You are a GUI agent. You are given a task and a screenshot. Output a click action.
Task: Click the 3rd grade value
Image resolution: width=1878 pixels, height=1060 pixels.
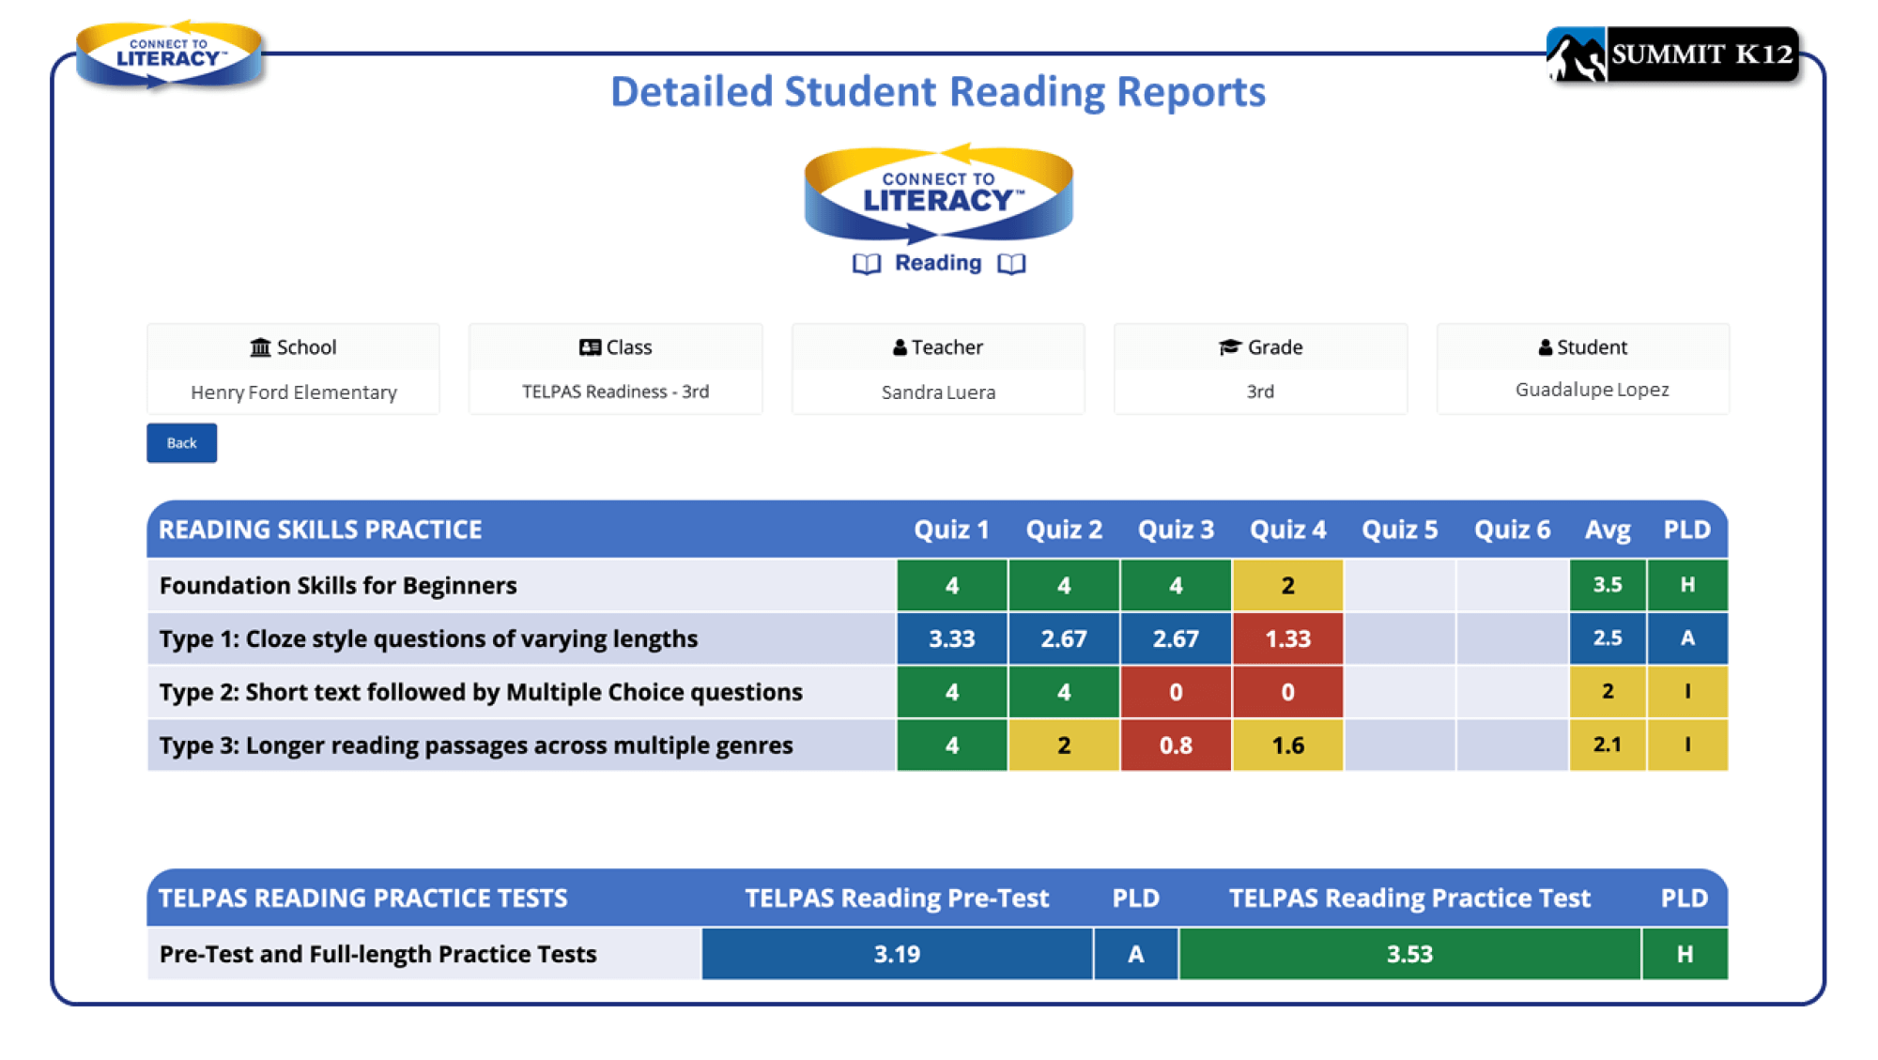click(1260, 392)
